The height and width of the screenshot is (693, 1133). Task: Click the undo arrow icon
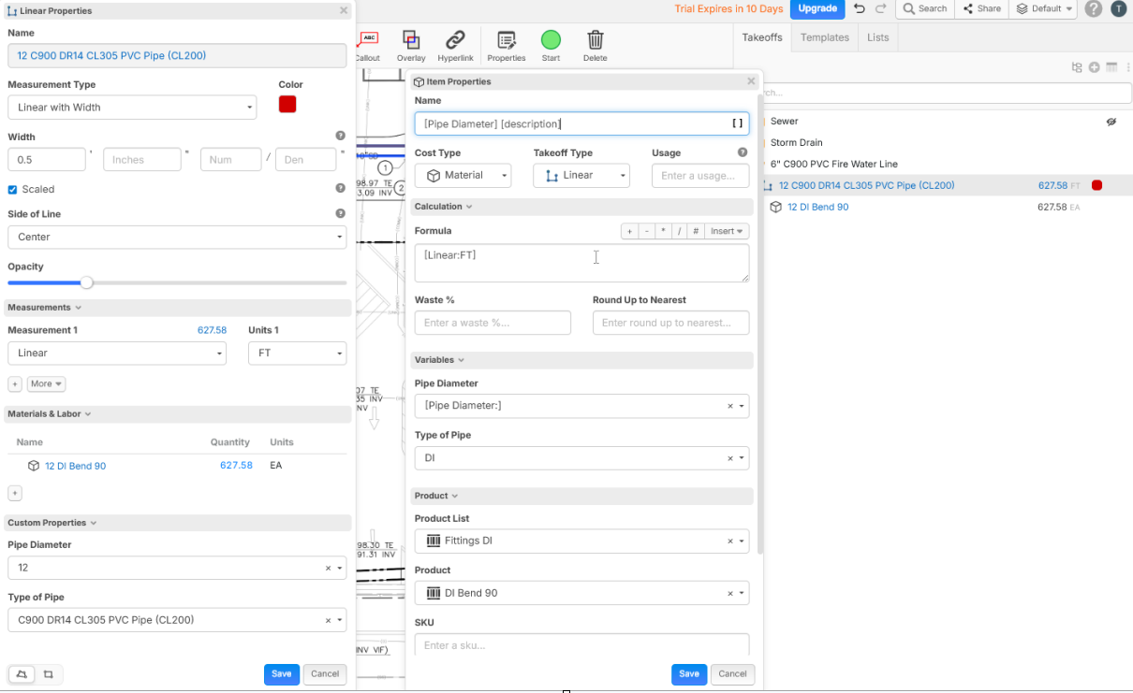[859, 8]
